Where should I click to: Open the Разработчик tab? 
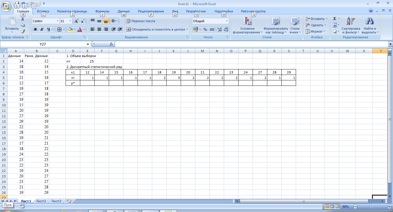pyautogui.click(x=196, y=11)
